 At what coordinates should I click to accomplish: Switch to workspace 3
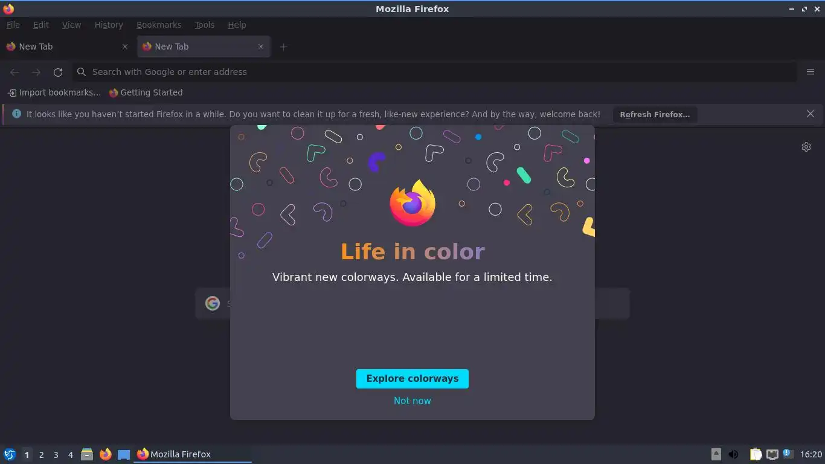(x=56, y=454)
